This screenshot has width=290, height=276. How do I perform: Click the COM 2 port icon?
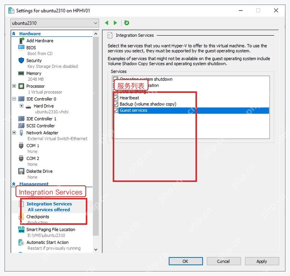click(21, 158)
